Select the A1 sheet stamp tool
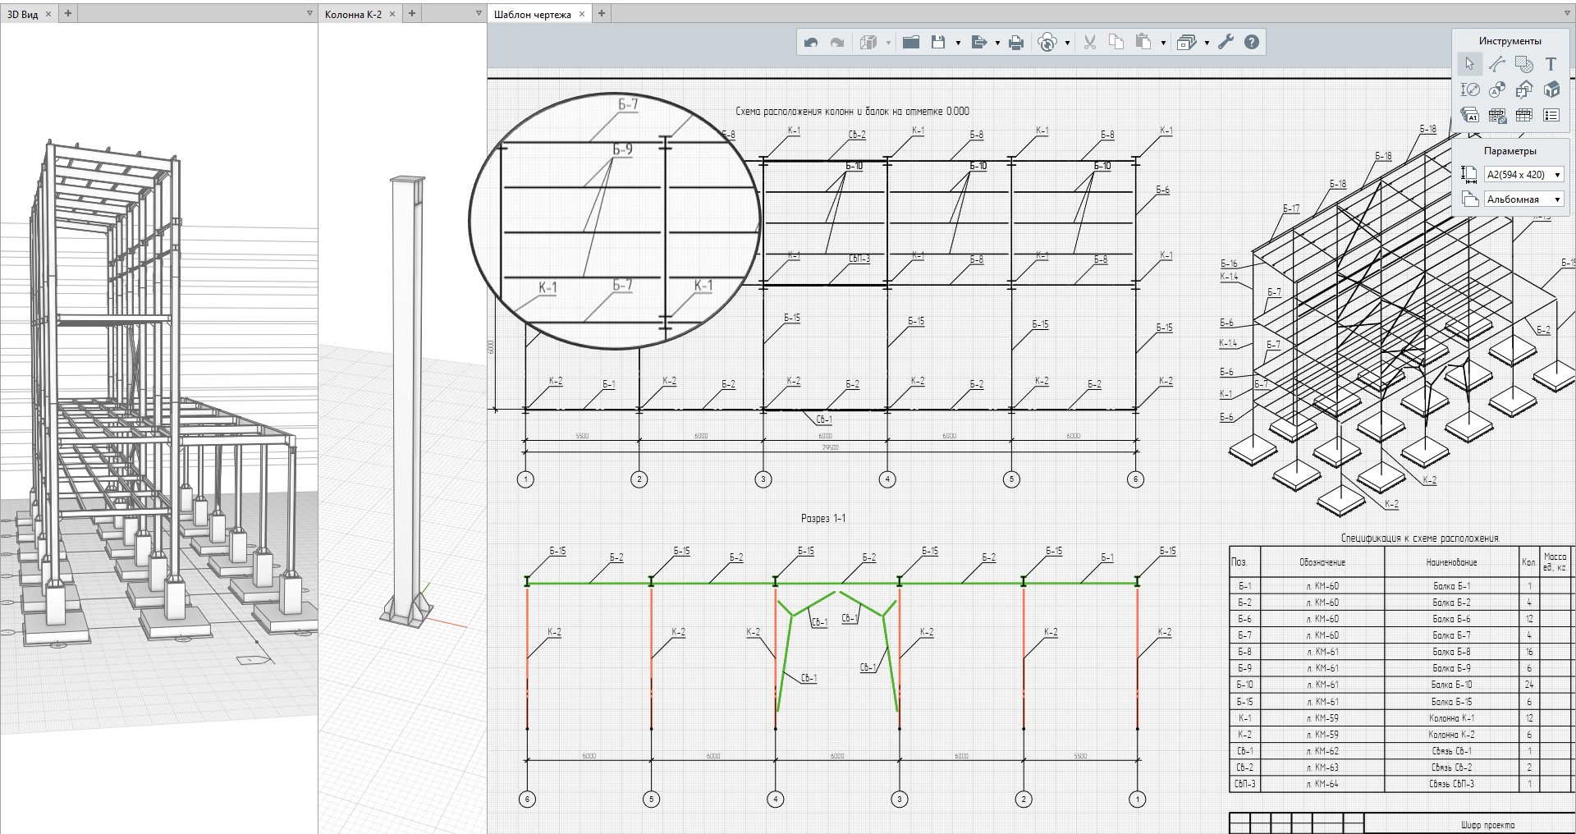1576x834 pixels. point(1469,115)
